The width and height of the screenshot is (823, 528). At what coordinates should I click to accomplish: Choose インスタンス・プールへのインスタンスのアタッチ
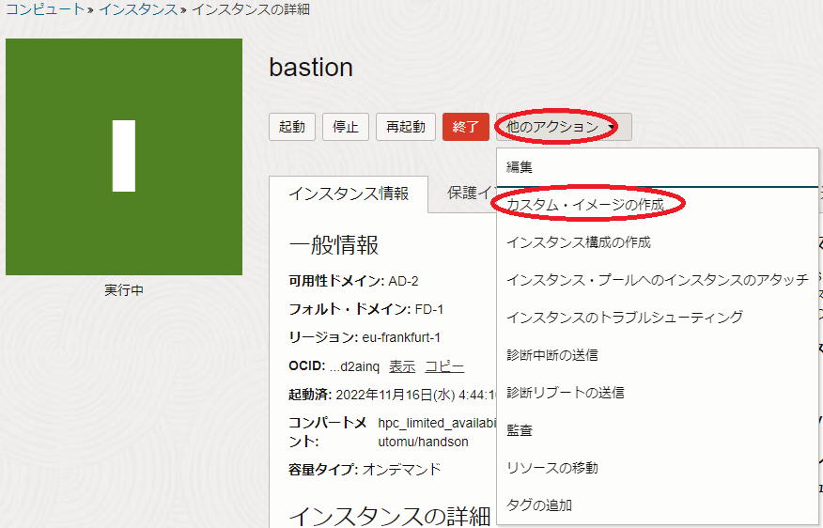click(657, 280)
